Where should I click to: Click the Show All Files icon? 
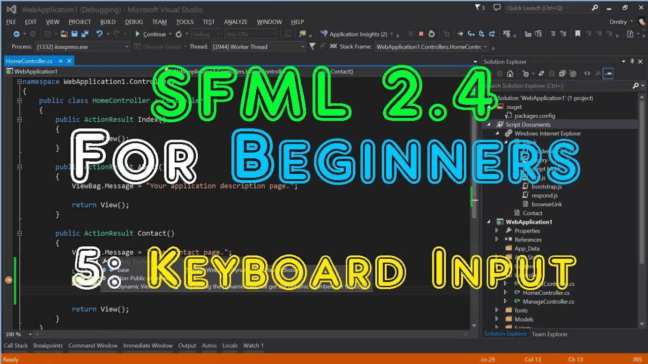(573, 73)
